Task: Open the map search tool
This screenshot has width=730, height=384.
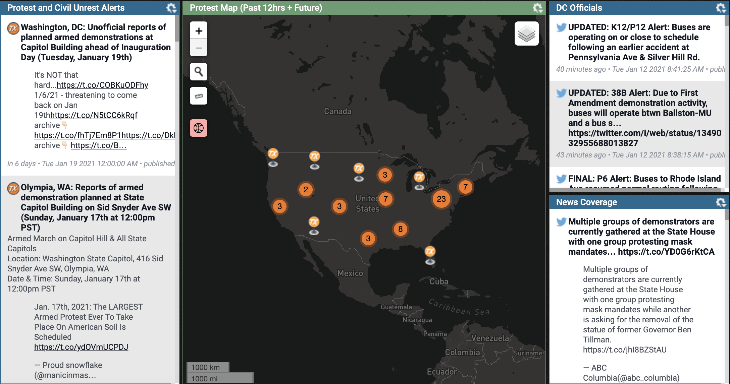Action: coord(199,72)
